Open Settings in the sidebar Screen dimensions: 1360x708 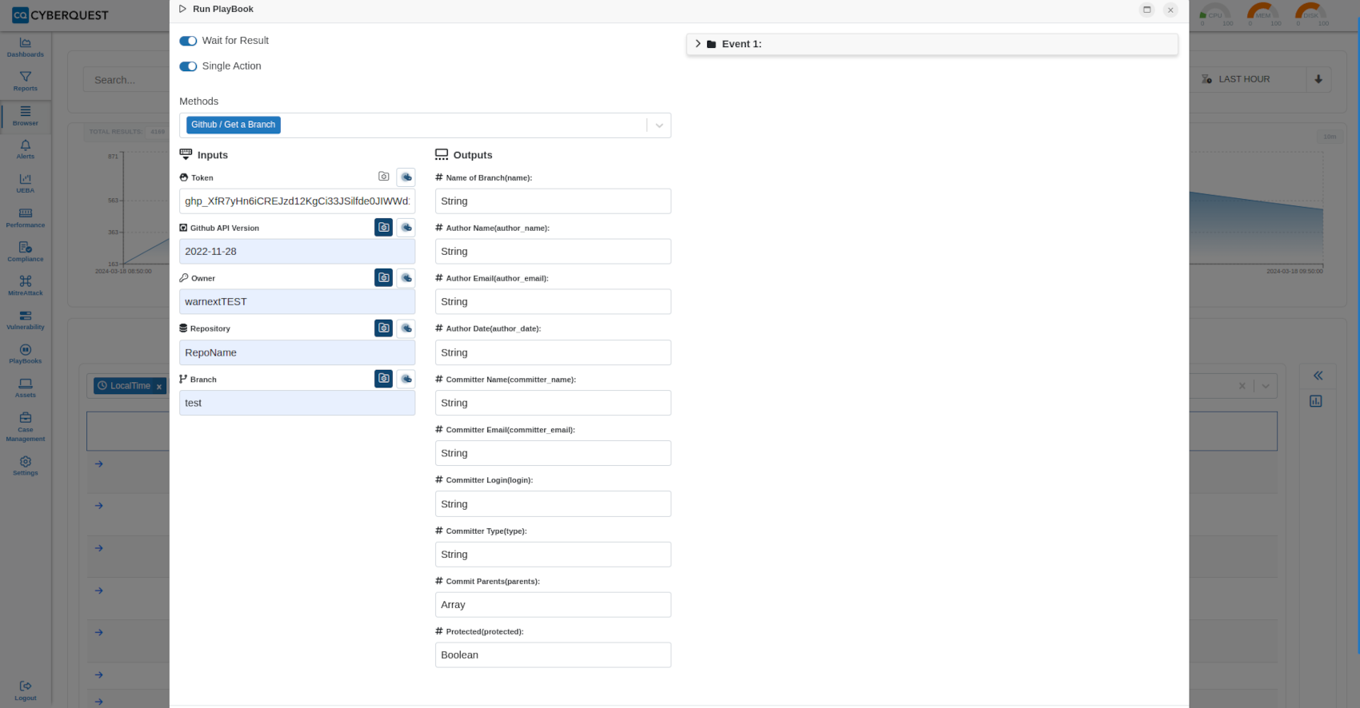26,466
